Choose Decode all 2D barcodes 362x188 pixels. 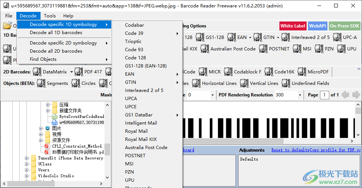(x=64, y=51)
